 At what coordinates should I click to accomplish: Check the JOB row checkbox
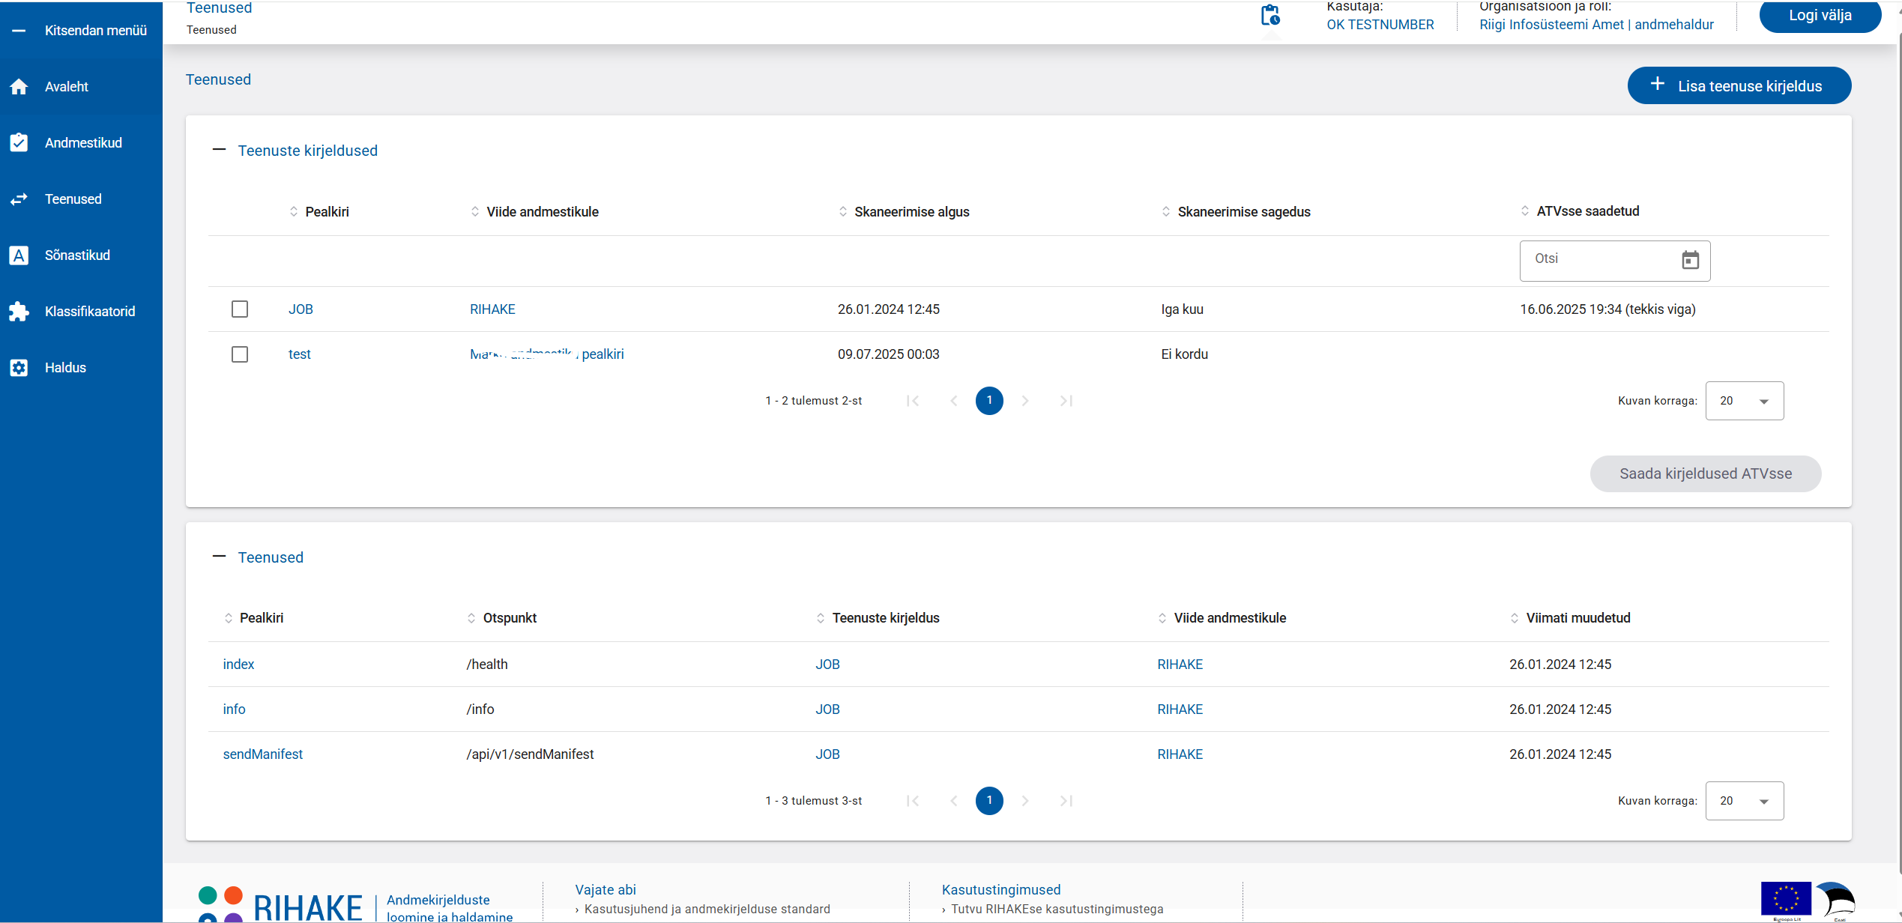point(240,309)
